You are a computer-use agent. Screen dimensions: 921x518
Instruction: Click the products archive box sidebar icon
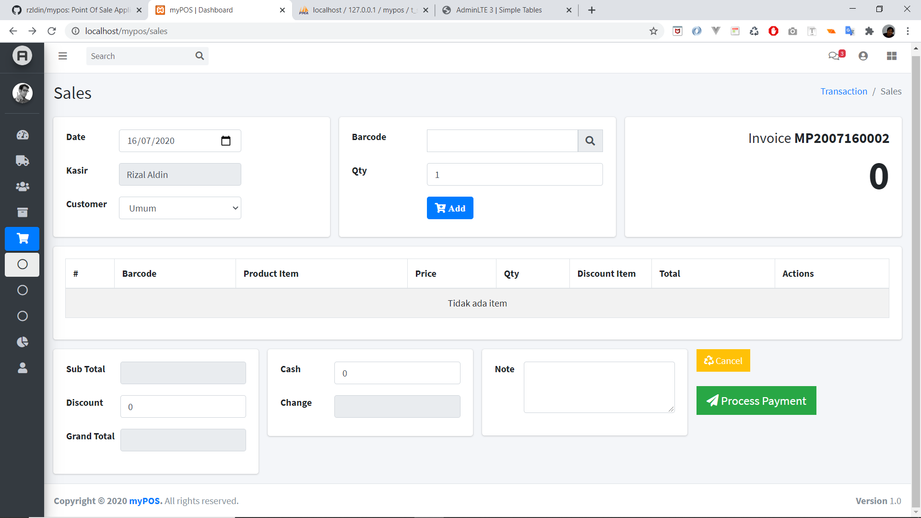click(x=23, y=212)
